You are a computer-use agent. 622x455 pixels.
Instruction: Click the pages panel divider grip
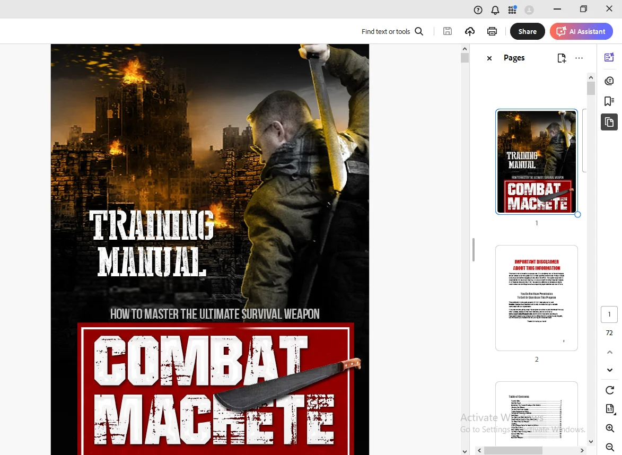coord(473,250)
